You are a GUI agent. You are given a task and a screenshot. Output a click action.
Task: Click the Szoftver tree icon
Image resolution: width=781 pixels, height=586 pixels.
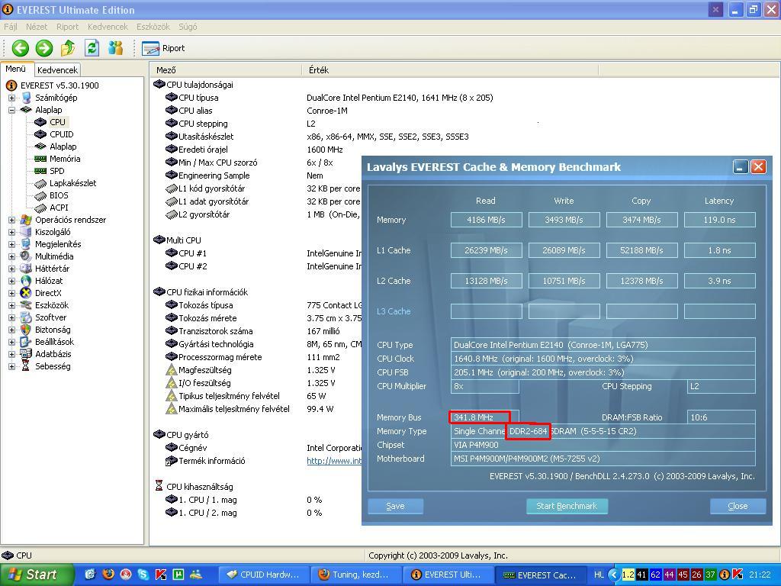click(26, 317)
